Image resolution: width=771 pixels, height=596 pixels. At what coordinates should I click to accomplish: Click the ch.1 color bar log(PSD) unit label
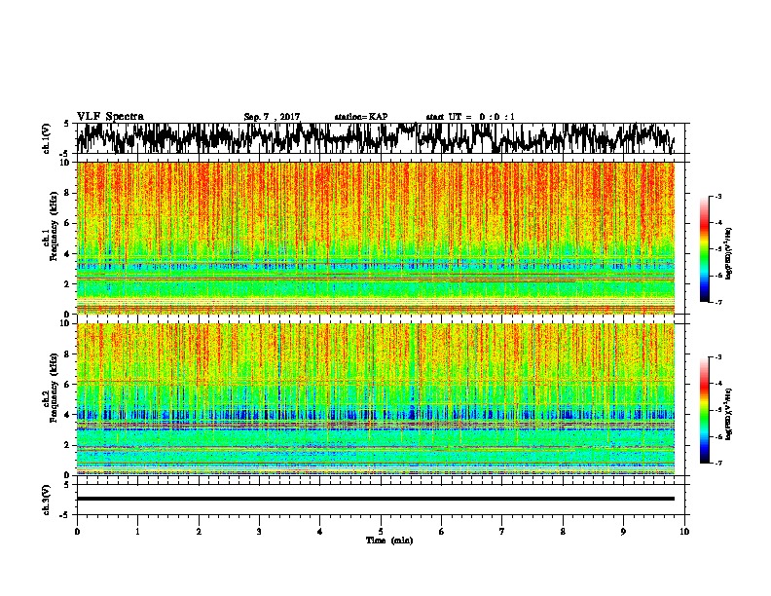pos(729,253)
